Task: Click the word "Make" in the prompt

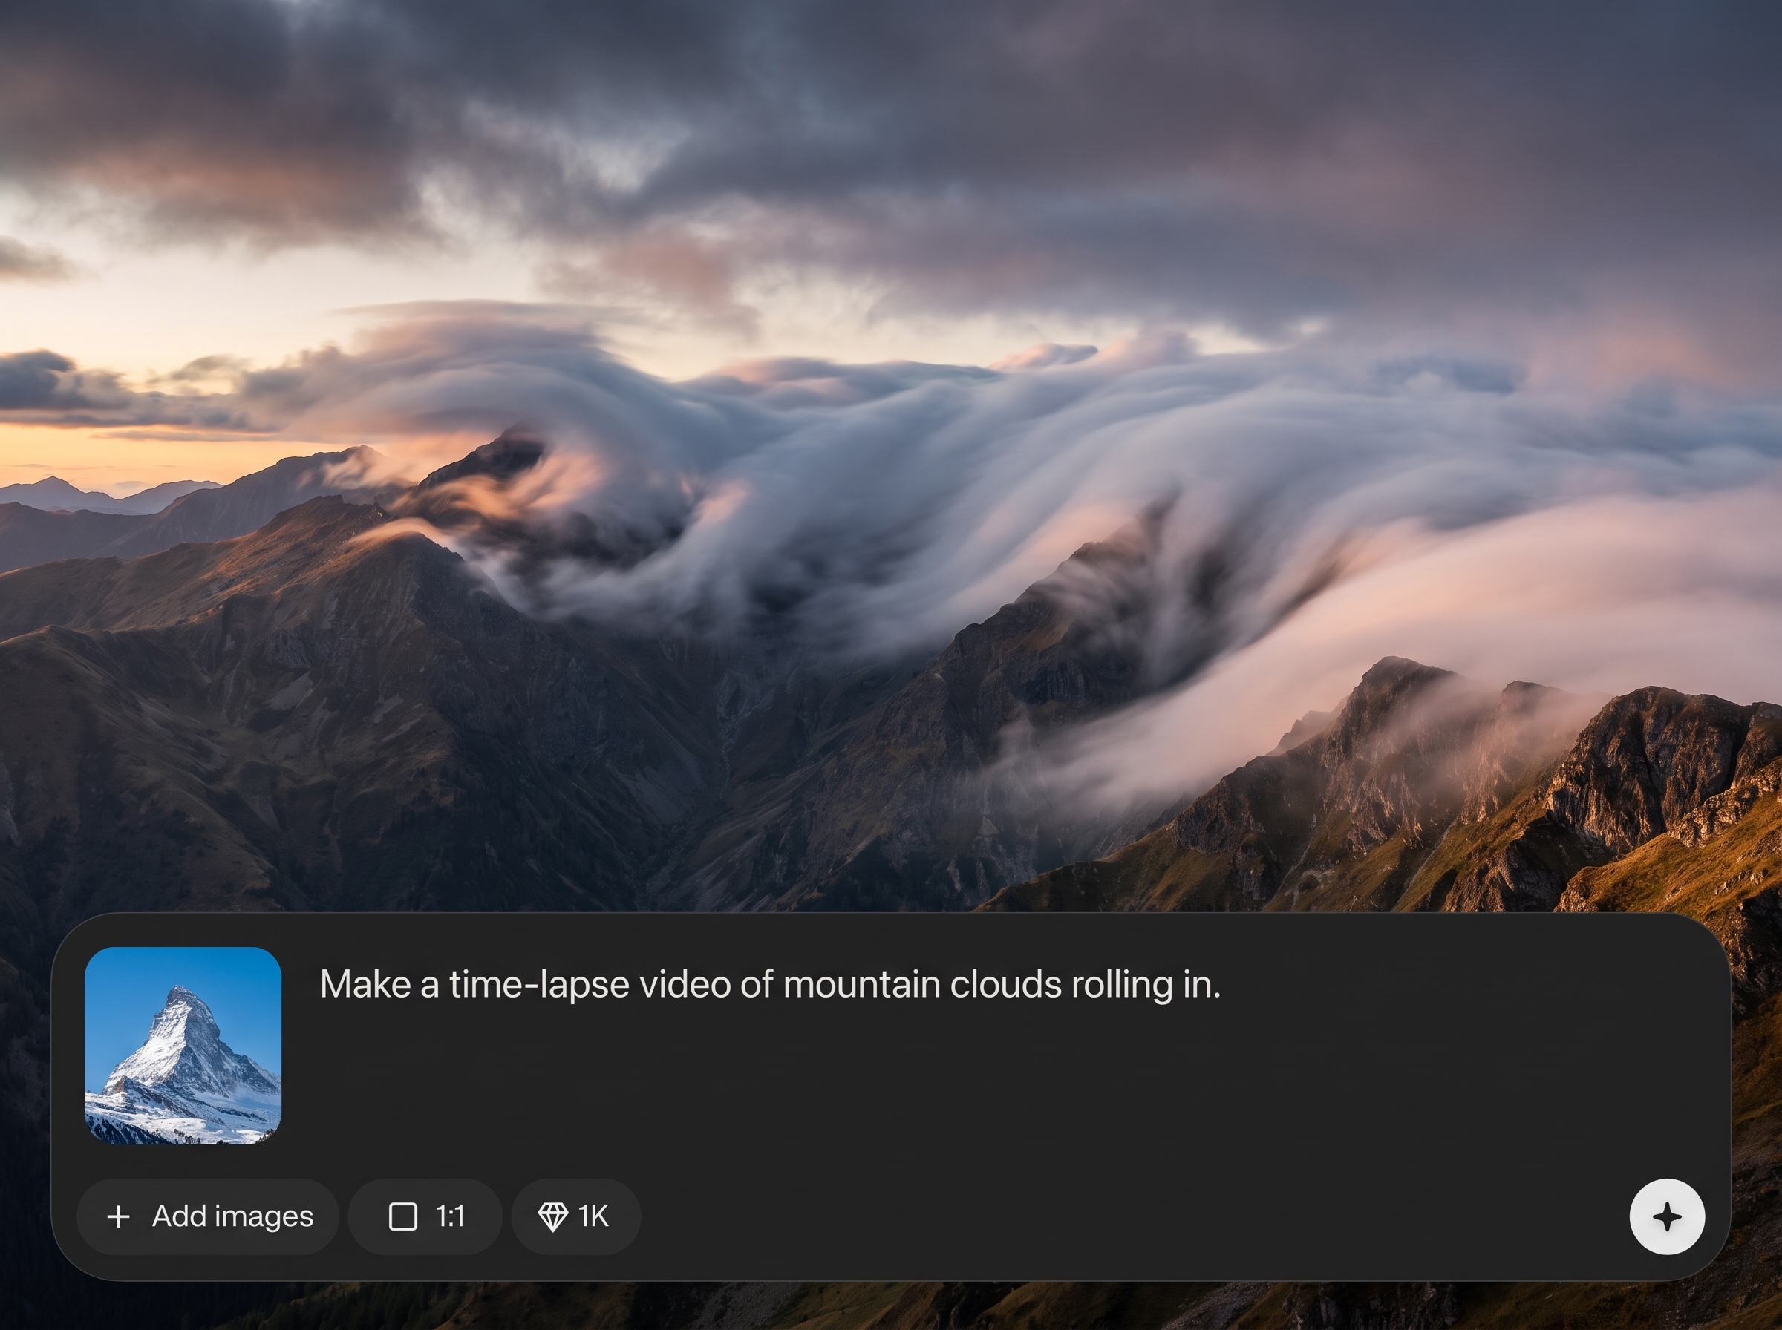Action: click(x=365, y=985)
